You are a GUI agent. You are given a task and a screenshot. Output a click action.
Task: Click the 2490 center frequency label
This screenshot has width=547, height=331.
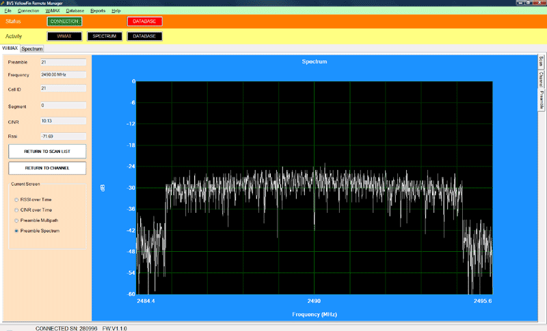(x=314, y=301)
